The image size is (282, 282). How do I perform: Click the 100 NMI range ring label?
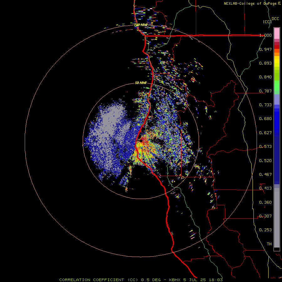[x=141, y=25]
